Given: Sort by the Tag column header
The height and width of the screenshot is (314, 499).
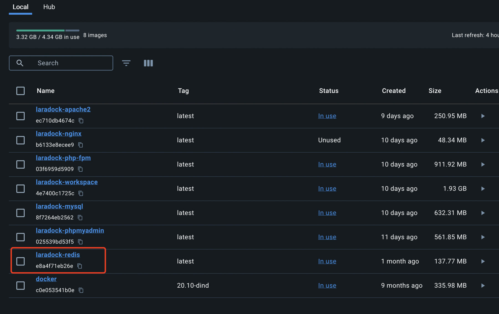Looking at the screenshot, I should pyautogui.click(x=183, y=91).
